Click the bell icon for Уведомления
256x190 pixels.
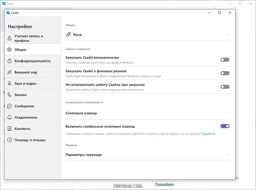click(9, 117)
